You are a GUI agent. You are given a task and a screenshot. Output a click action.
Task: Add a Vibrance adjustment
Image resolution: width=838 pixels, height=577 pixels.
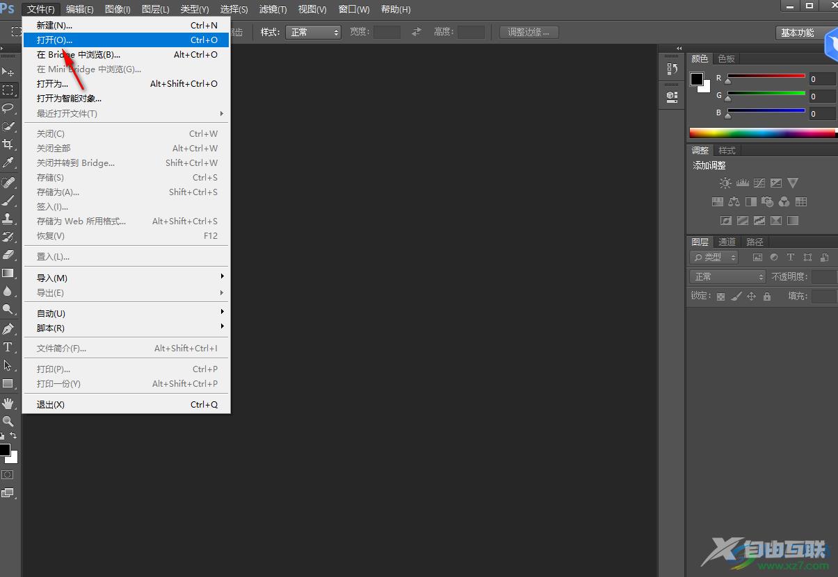click(x=793, y=183)
